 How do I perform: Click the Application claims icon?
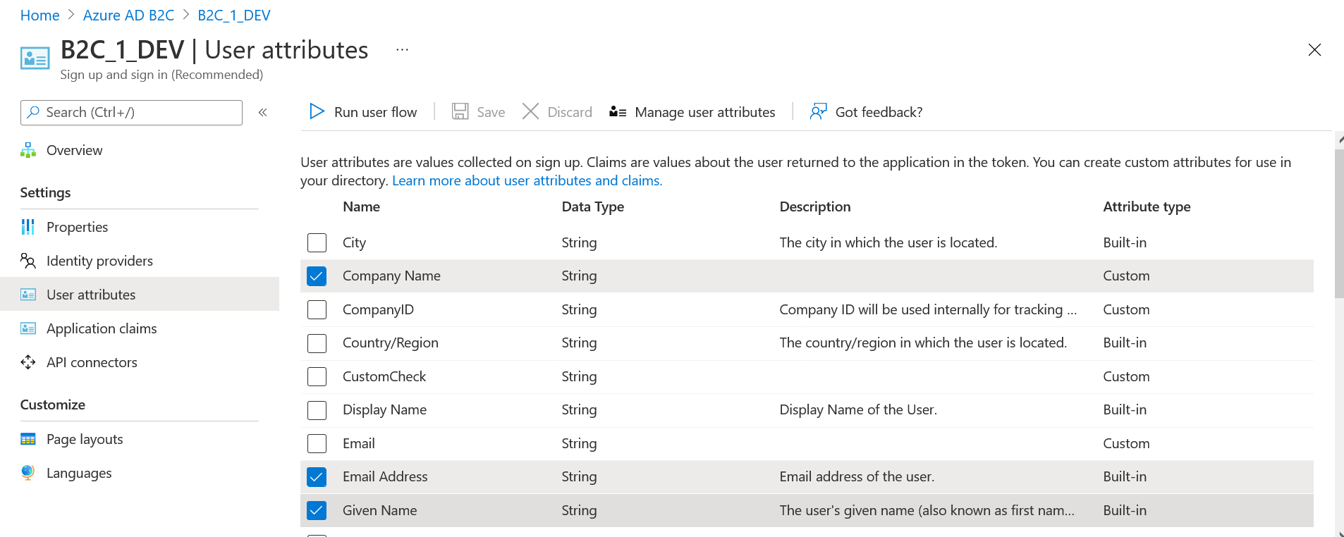(28, 328)
